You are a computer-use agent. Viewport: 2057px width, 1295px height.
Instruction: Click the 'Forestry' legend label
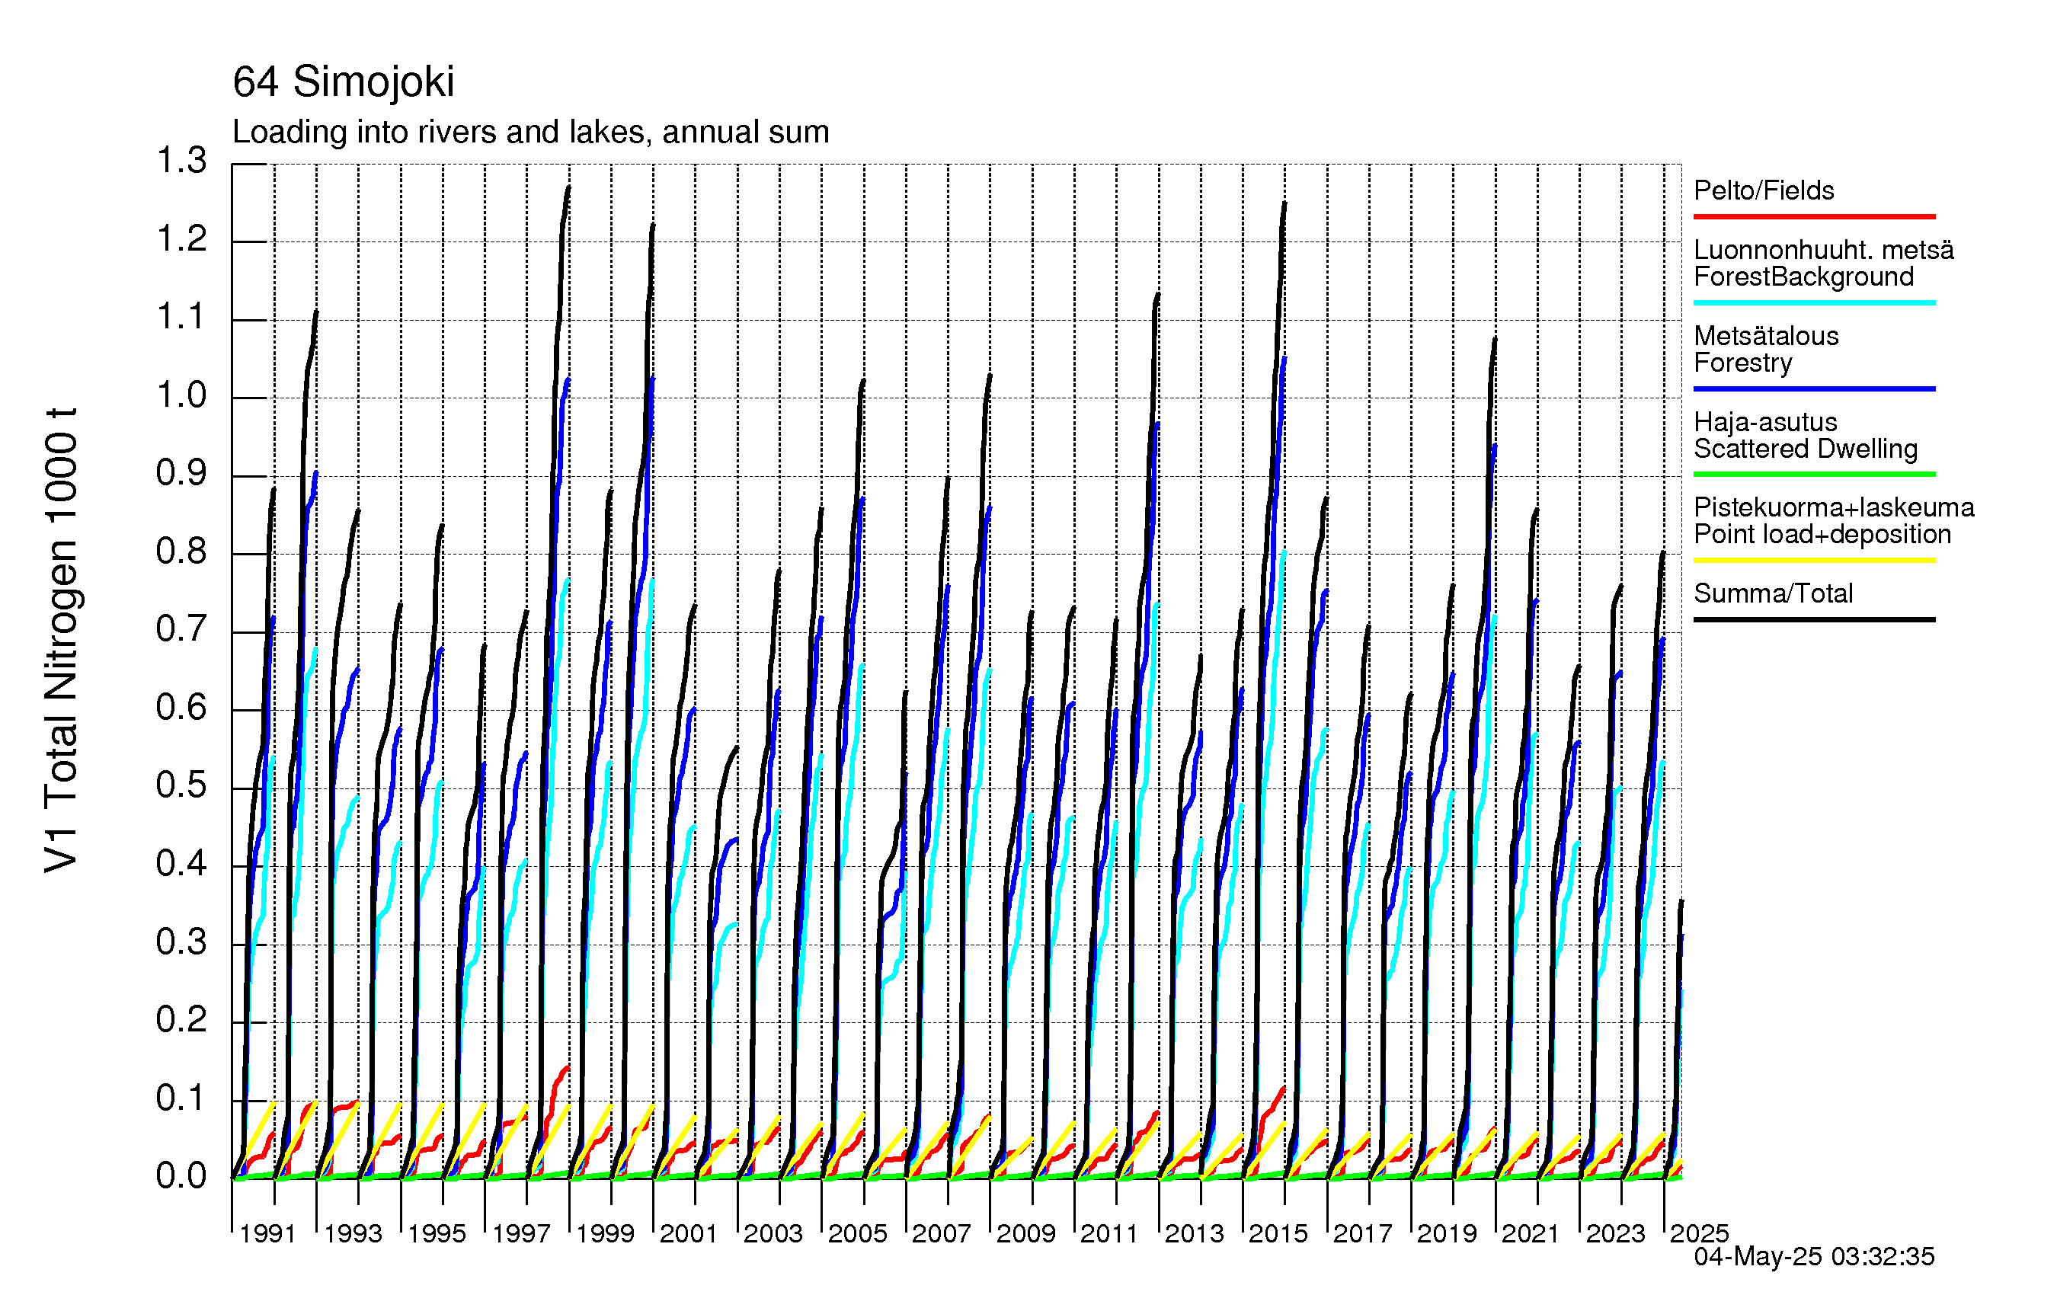1742,363
